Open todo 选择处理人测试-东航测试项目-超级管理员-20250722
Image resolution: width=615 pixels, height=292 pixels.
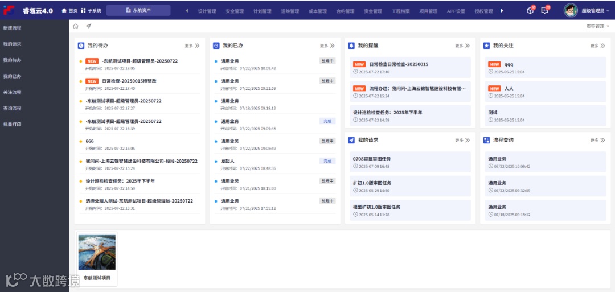pos(140,201)
